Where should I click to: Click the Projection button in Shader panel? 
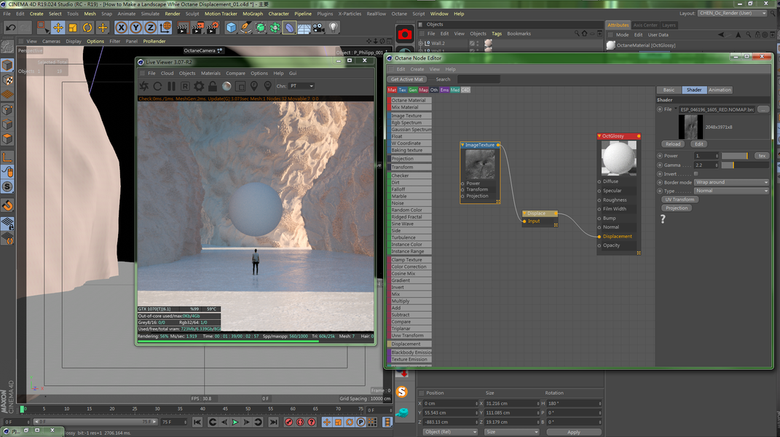(x=677, y=208)
